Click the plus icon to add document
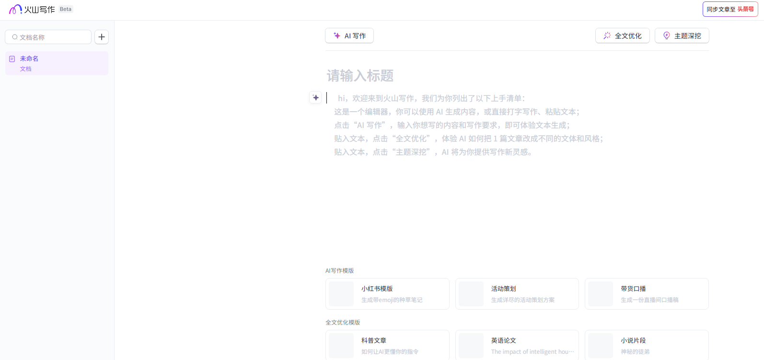 102,37
